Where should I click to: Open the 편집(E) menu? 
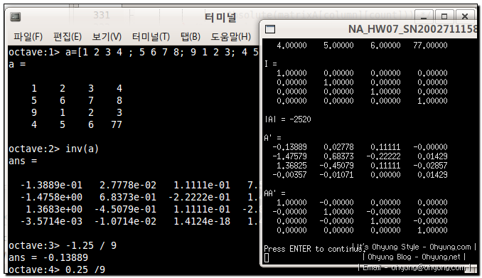tap(68, 37)
